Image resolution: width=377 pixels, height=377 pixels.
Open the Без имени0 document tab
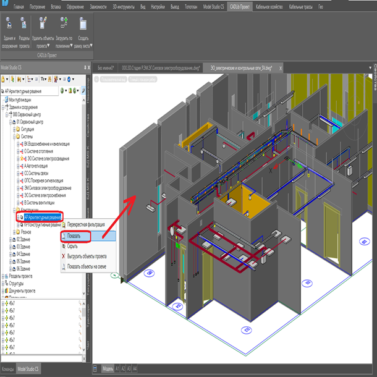coord(106,67)
